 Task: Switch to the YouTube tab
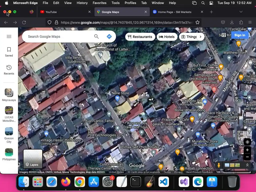[65, 12]
